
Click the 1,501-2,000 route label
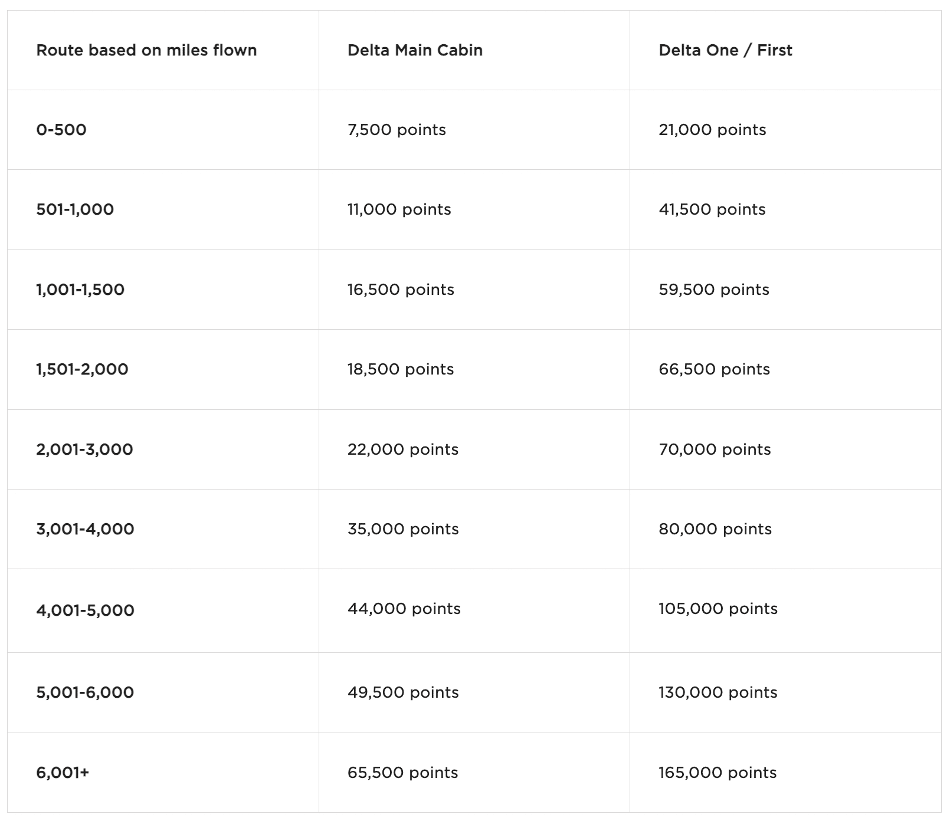[82, 369]
